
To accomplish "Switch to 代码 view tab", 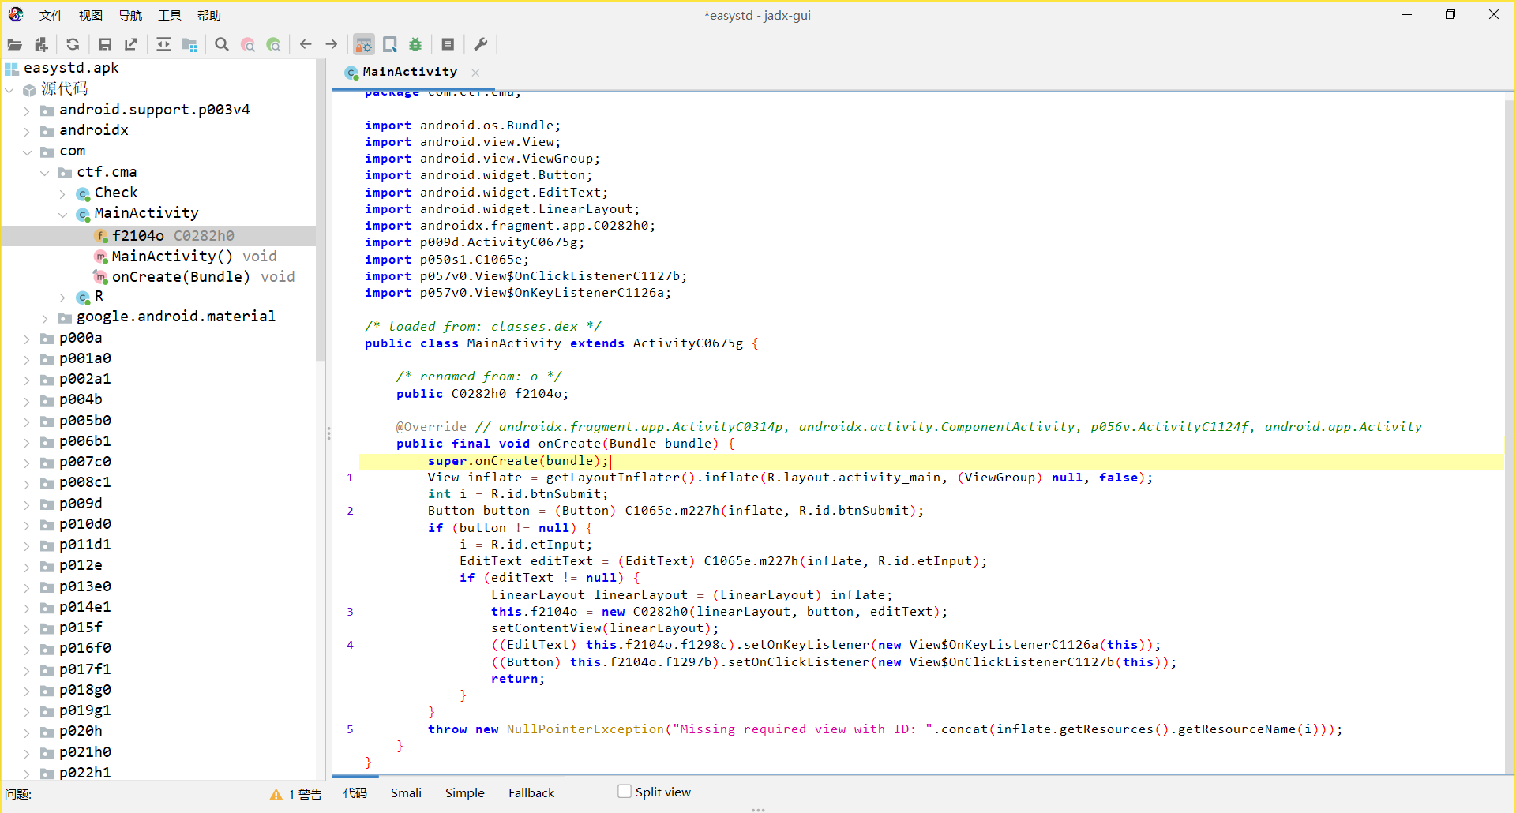I will click(355, 792).
